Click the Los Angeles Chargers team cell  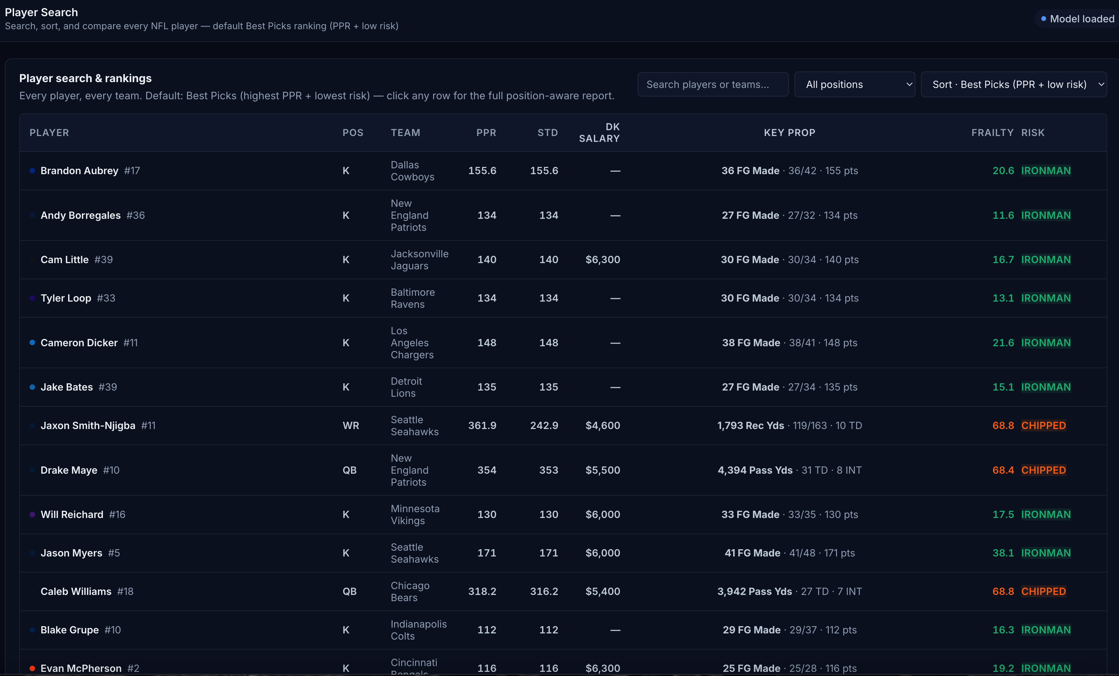point(412,342)
